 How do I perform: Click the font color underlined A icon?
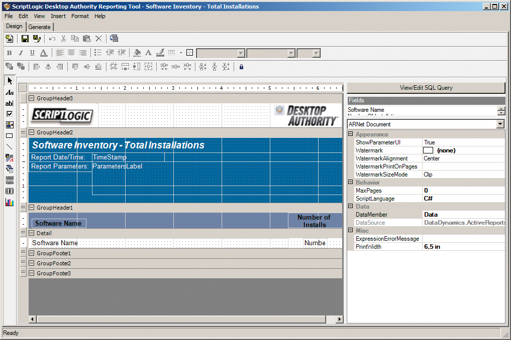44,53
